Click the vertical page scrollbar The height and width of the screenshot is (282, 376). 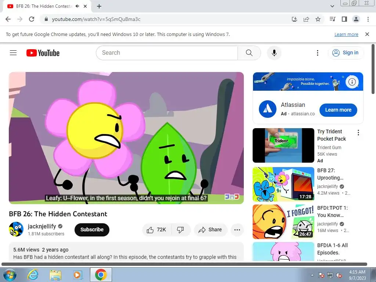373,69
